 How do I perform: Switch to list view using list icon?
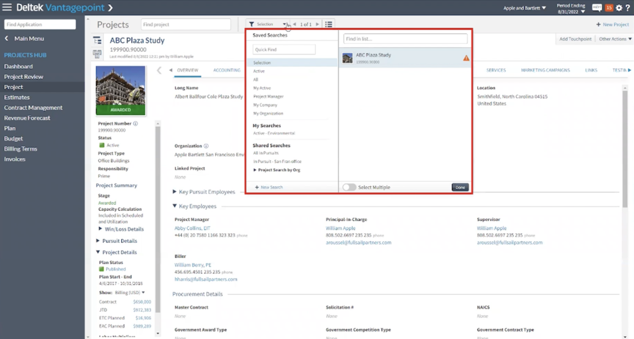(x=328, y=24)
